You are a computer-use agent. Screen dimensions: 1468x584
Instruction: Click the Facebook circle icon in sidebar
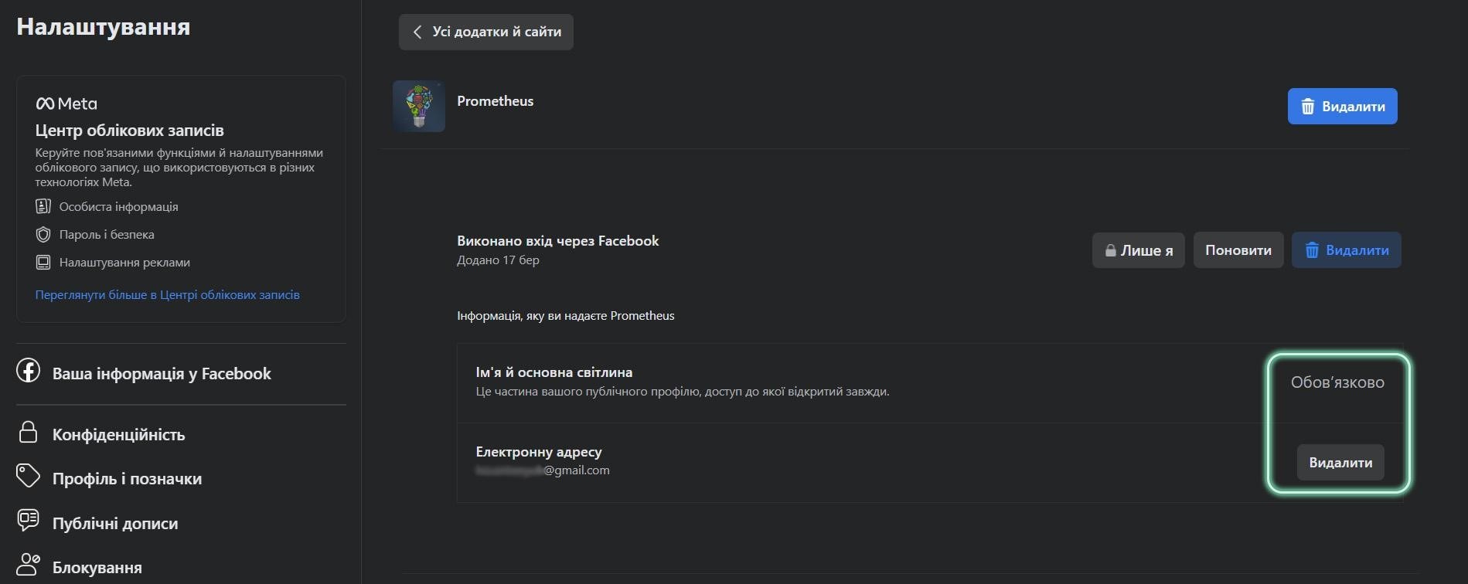pos(29,371)
